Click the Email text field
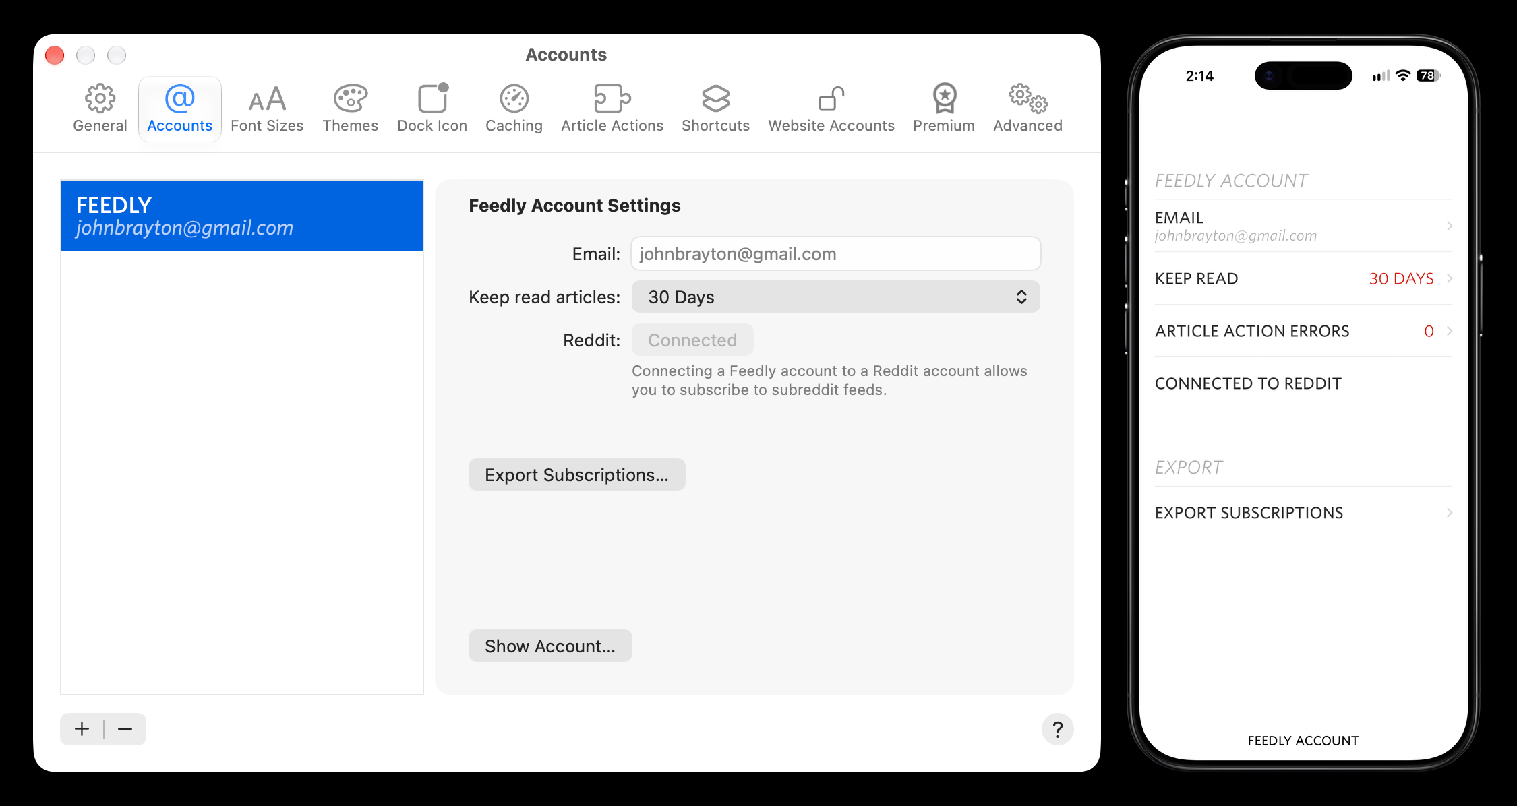The width and height of the screenshot is (1517, 806). click(836, 254)
